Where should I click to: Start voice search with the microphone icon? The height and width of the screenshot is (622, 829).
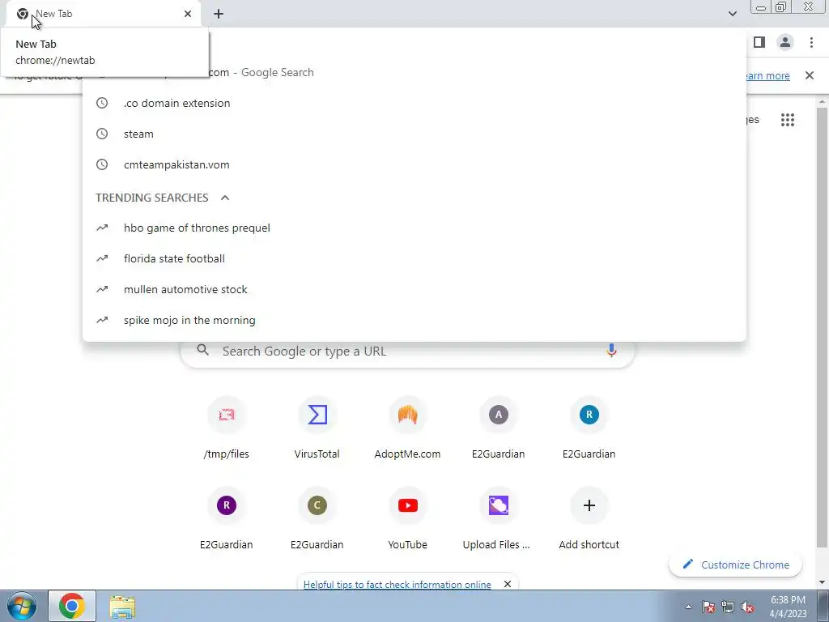tap(611, 351)
